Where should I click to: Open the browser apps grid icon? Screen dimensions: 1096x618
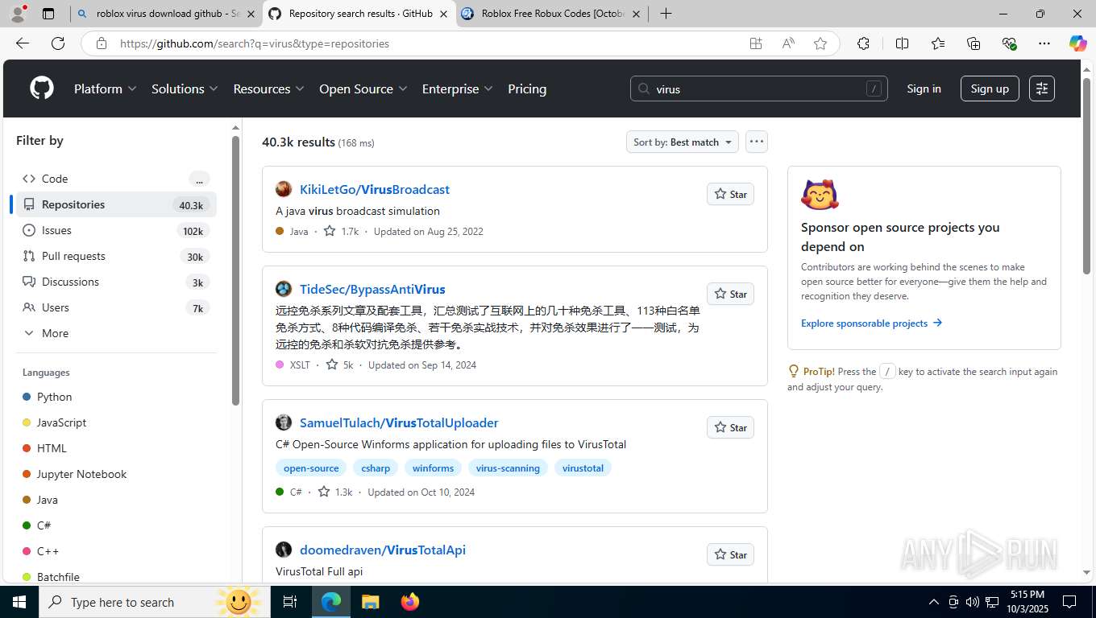(x=756, y=43)
